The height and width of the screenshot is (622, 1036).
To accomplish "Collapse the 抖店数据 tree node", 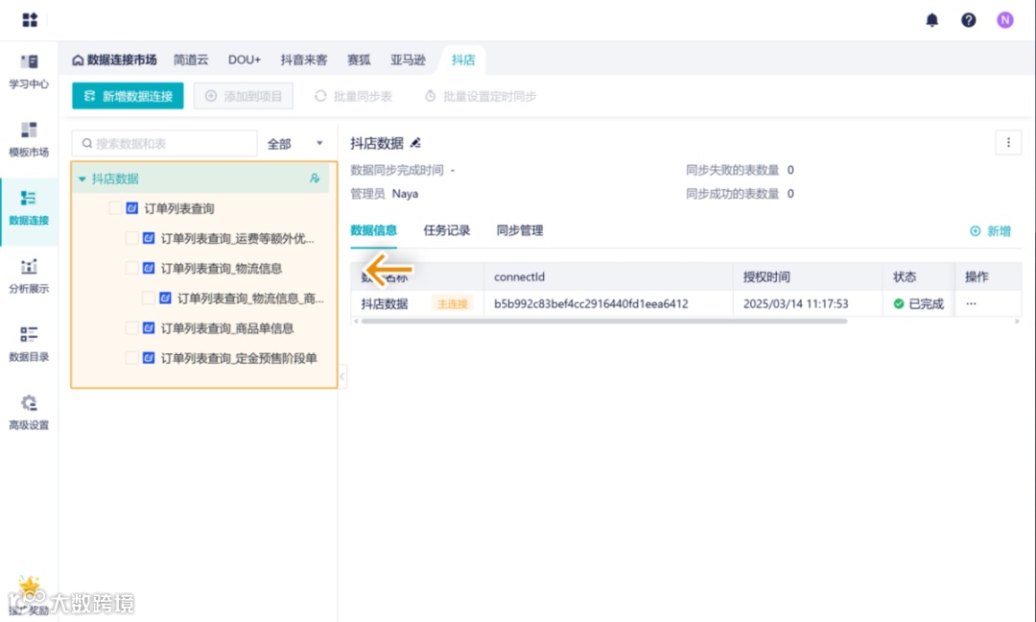I will click(82, 179).
